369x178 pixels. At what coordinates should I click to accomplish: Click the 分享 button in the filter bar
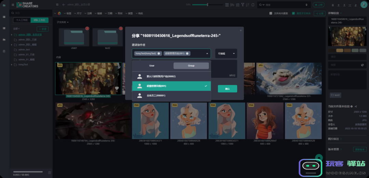pos(319,13)
